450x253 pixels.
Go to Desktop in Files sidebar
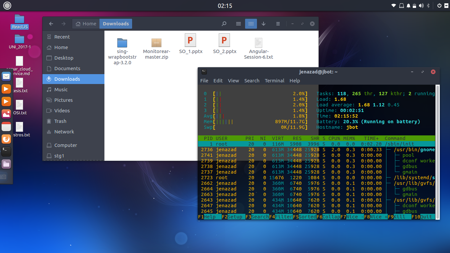[73, 58]
